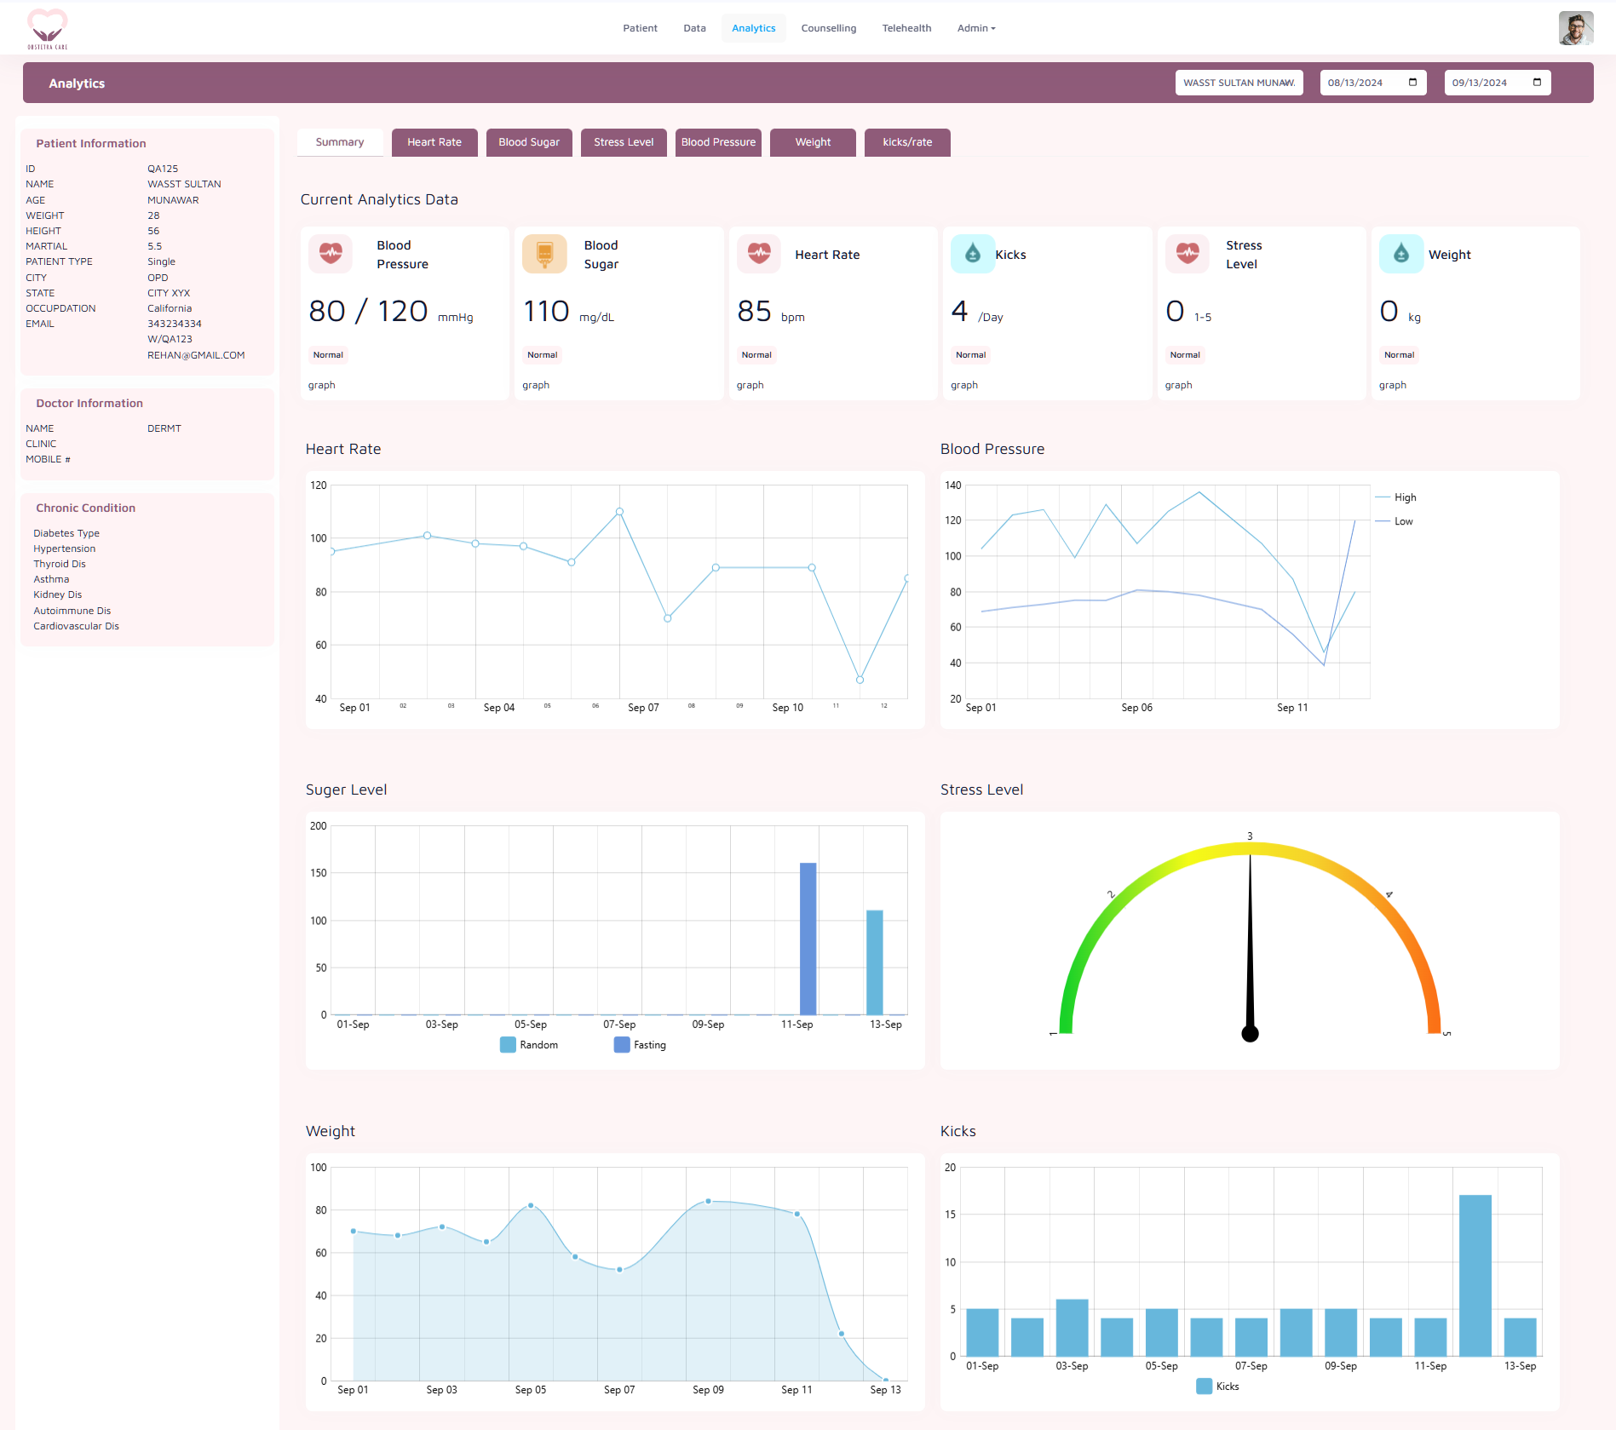The height and width of the screenshot is (1430, 1616).
Task: Toggle the Kicks legend color swatch
Action: [x=1204, y=1387]
